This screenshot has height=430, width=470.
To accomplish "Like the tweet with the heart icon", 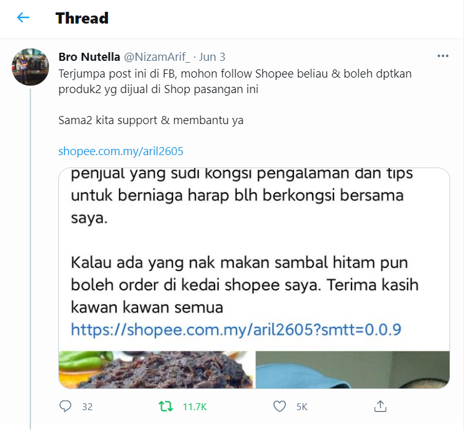I will pos(280,406).
